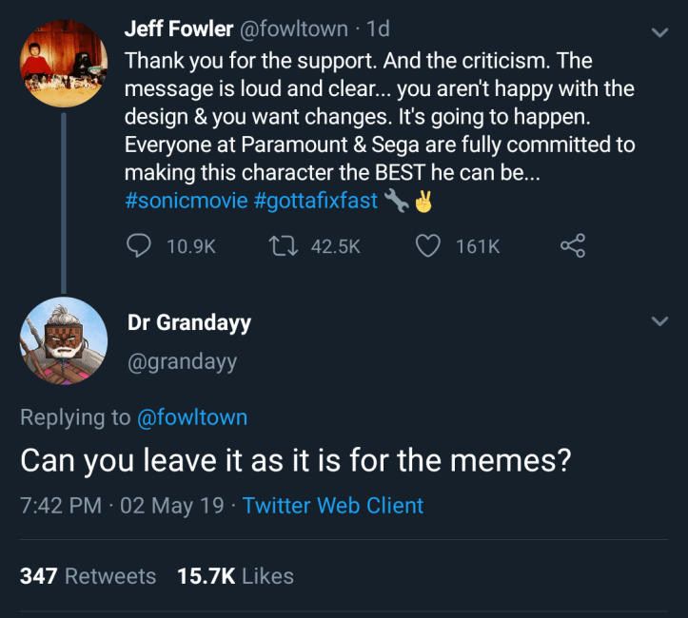688x618 pixels.
Task: Open Dr Grandayy's avatar image
Action: click(63, 339)
